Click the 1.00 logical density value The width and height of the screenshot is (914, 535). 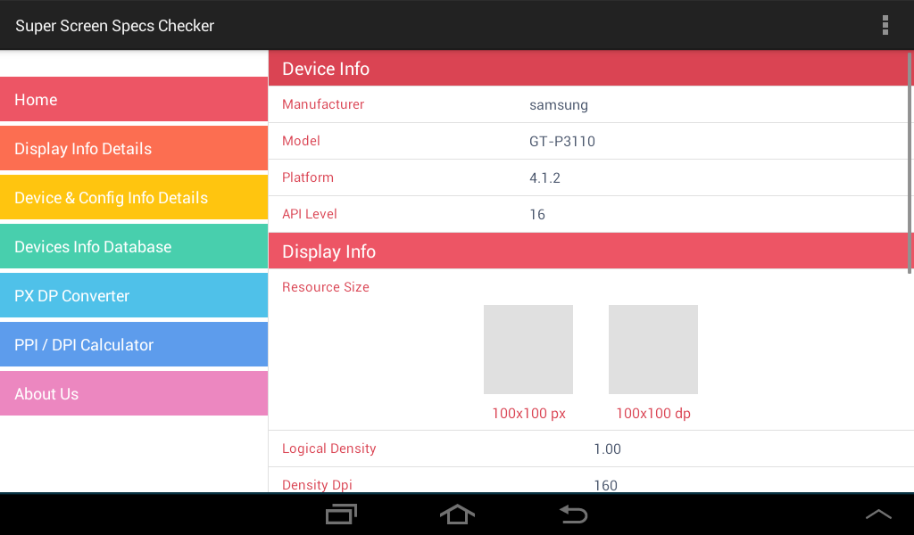pos(607,449)
